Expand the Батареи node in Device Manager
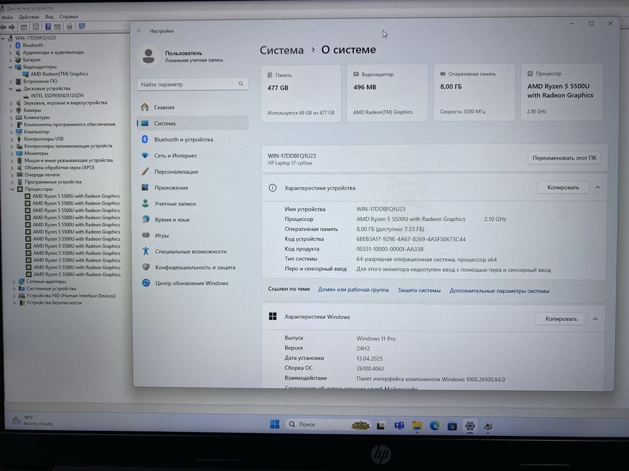 10,60
